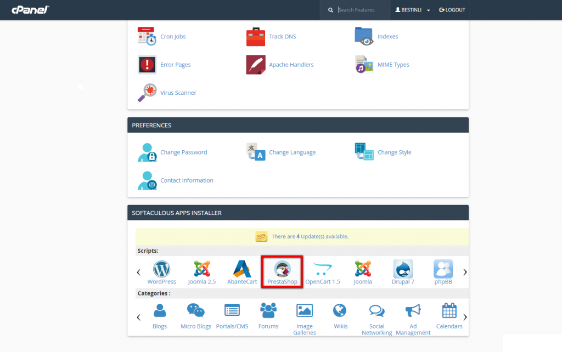Open the Contact Information link

point(187,180)
